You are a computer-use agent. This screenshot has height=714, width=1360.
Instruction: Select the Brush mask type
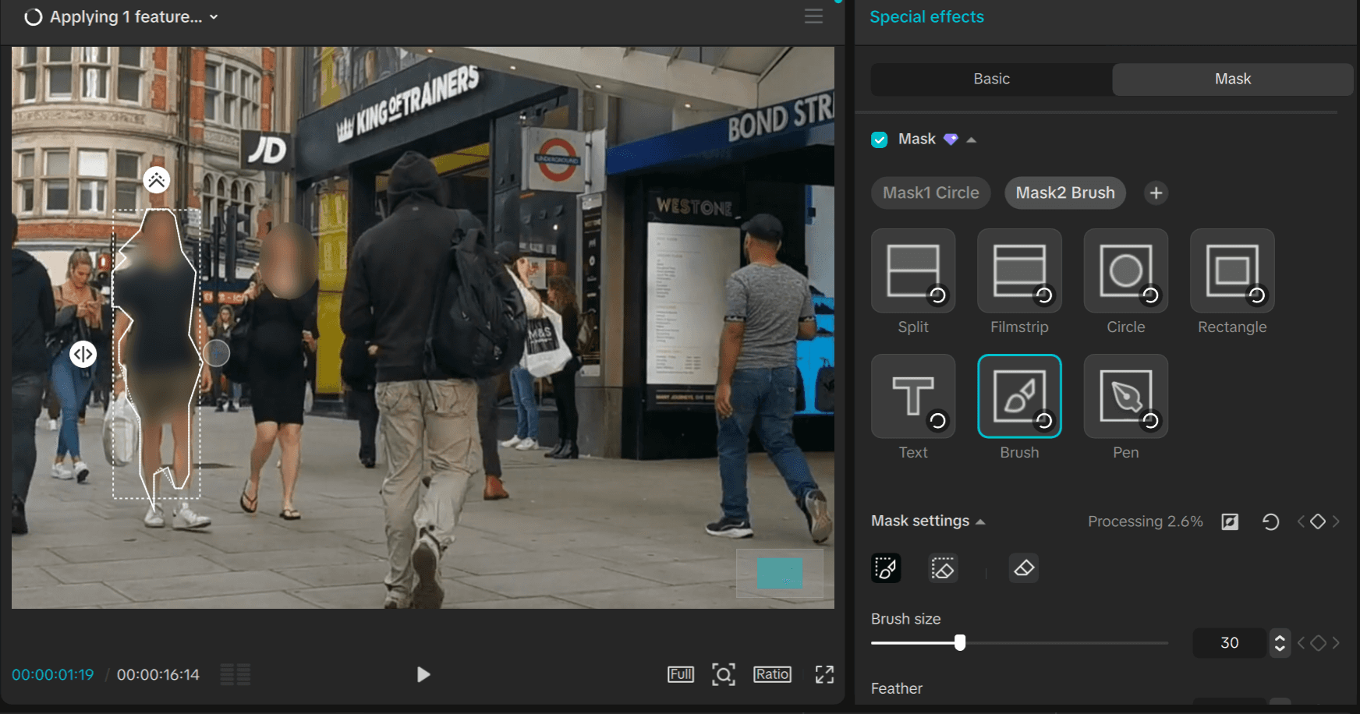1019,397
